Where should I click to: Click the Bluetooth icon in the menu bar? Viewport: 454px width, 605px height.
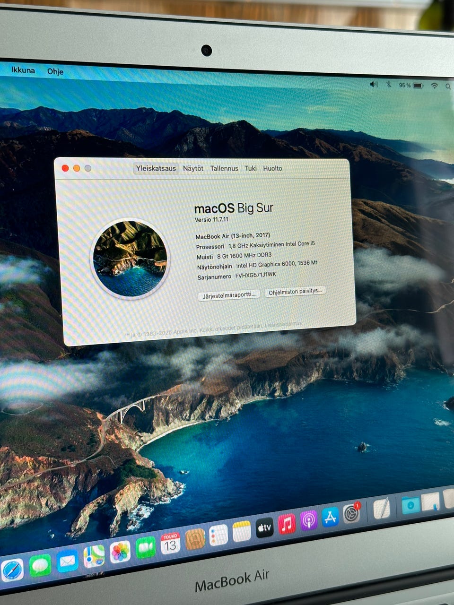(x=388, y=85)
